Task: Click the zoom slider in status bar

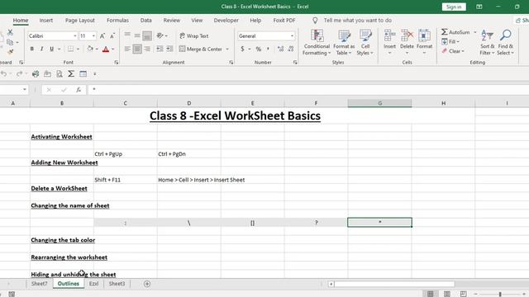Action: point(500,294)
